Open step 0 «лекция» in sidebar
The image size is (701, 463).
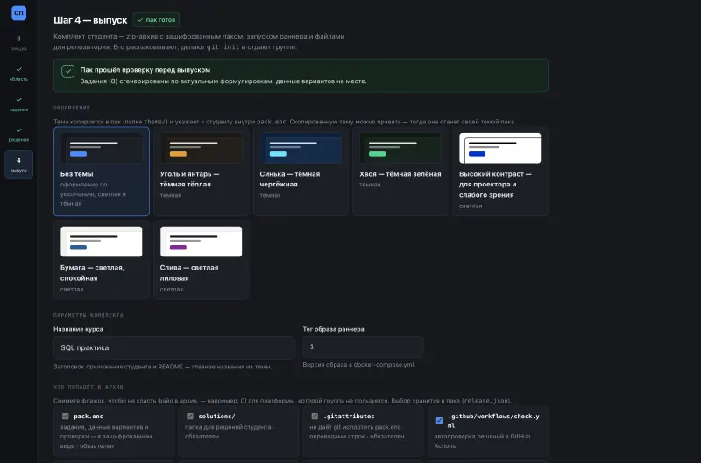[x=18, y=43]
